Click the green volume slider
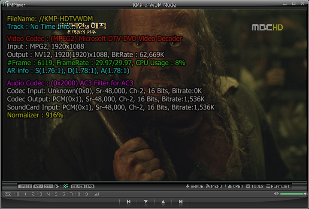Viewport: 309px width, 209px height. click(293, 194)
